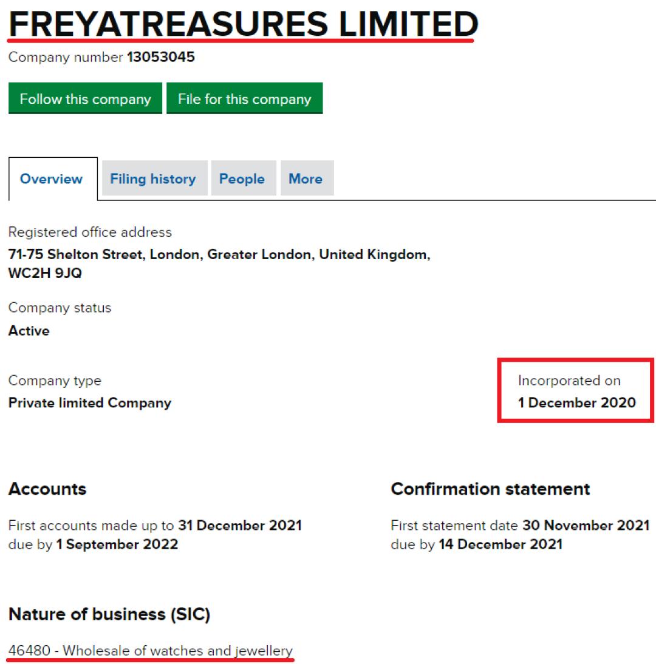Click the 31 December 2021 accounts date
The image size is (656, 664).
click(x=240, y=525)
